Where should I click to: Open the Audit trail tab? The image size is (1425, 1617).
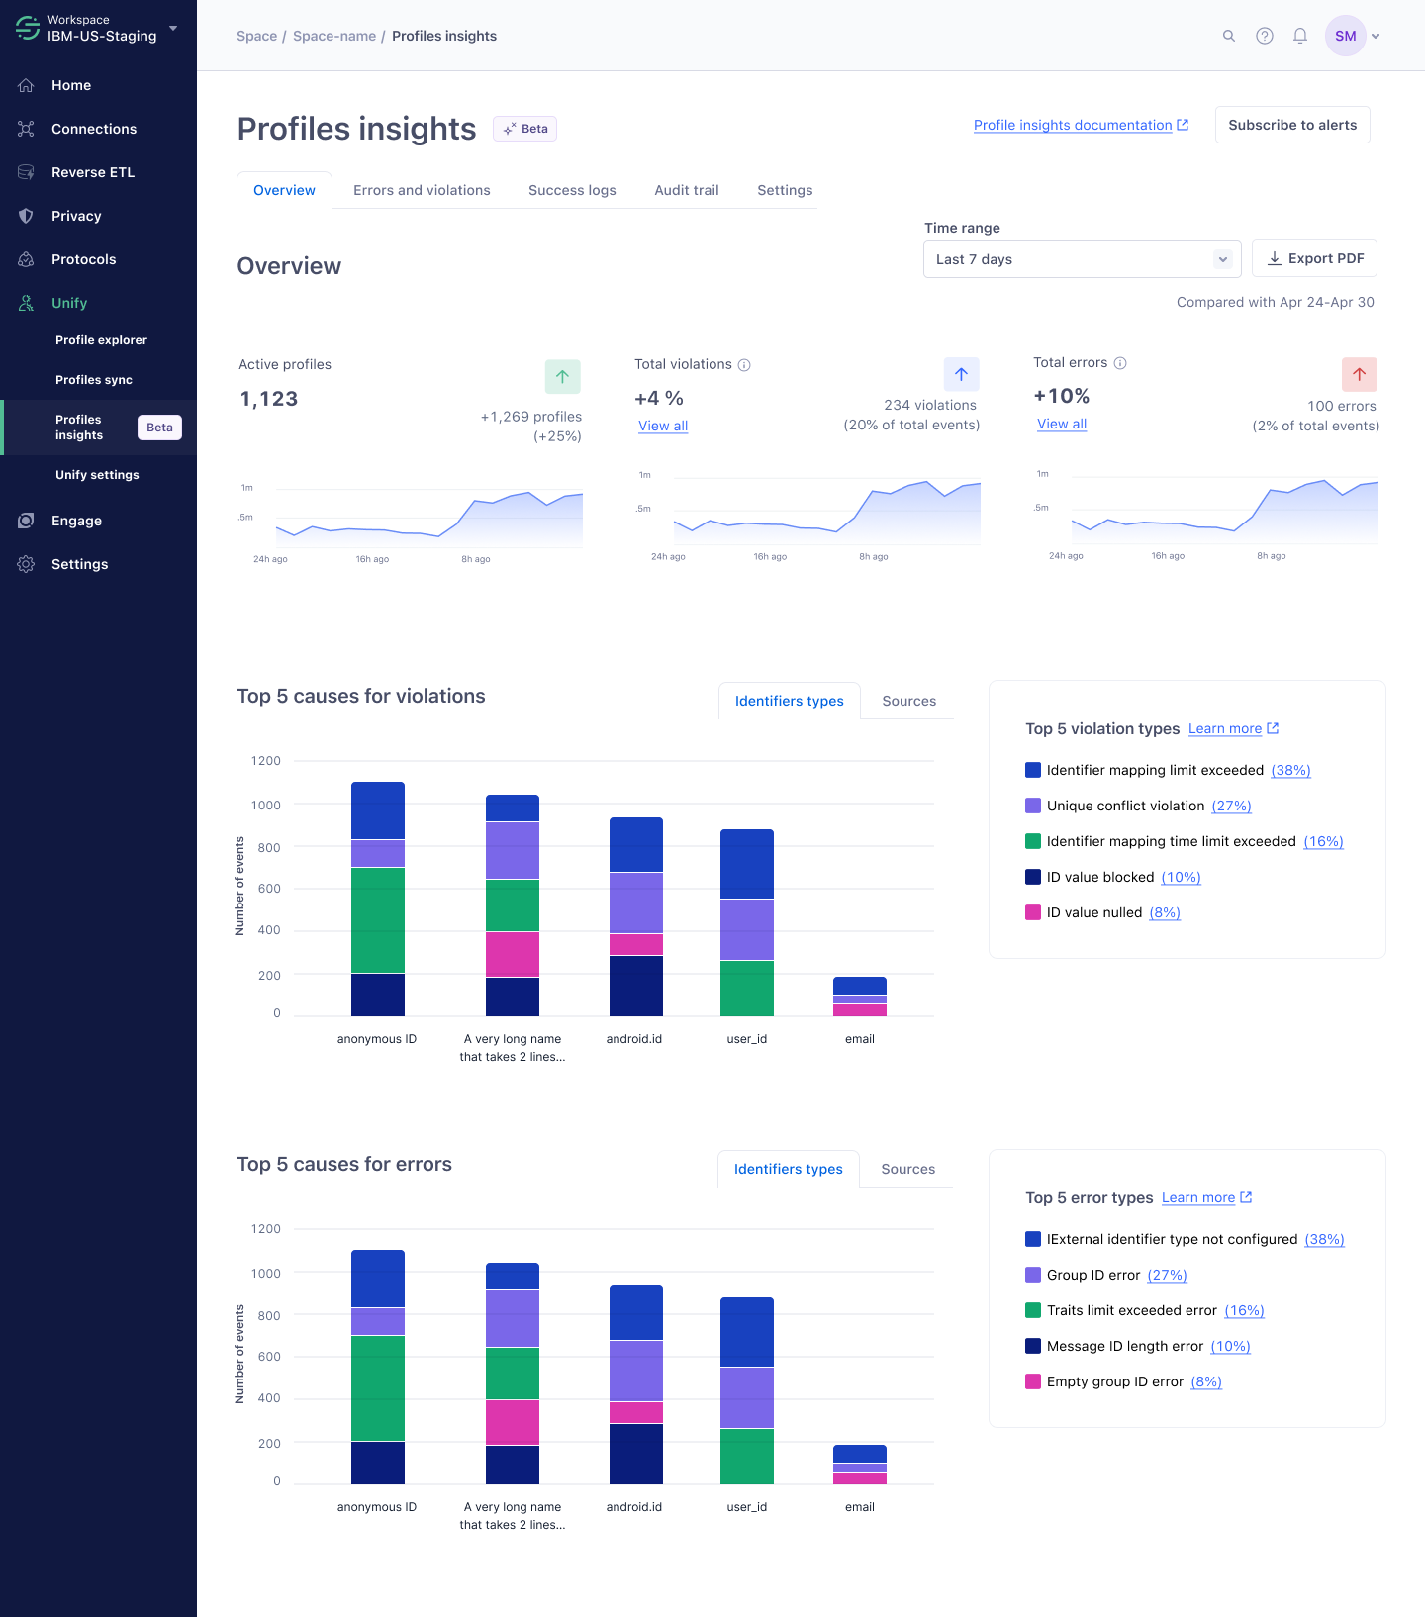click(x=687, y=190)
